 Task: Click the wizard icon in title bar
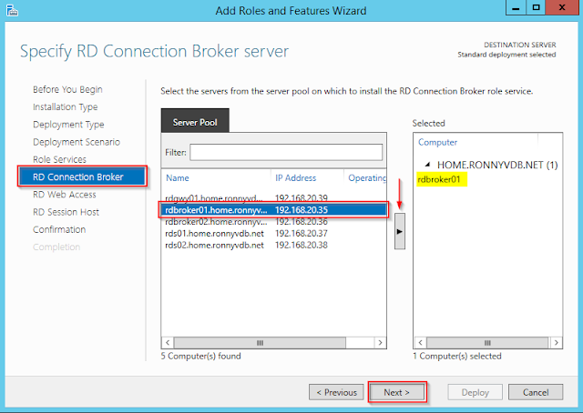pyautogui.click(x=13, y=10)
